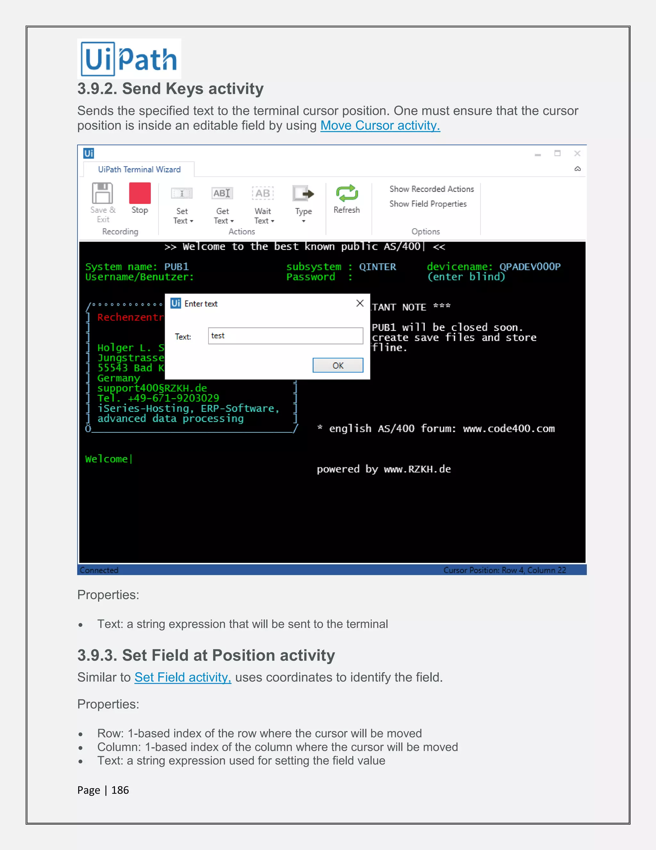Screen dimensions: 656x850
Task: Click the Save & Exit floppy disk icon
Action: (102, 193)
